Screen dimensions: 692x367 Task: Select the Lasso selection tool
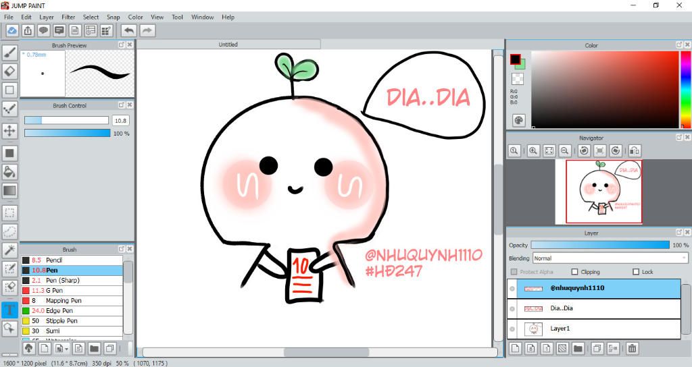click(9, 231)
